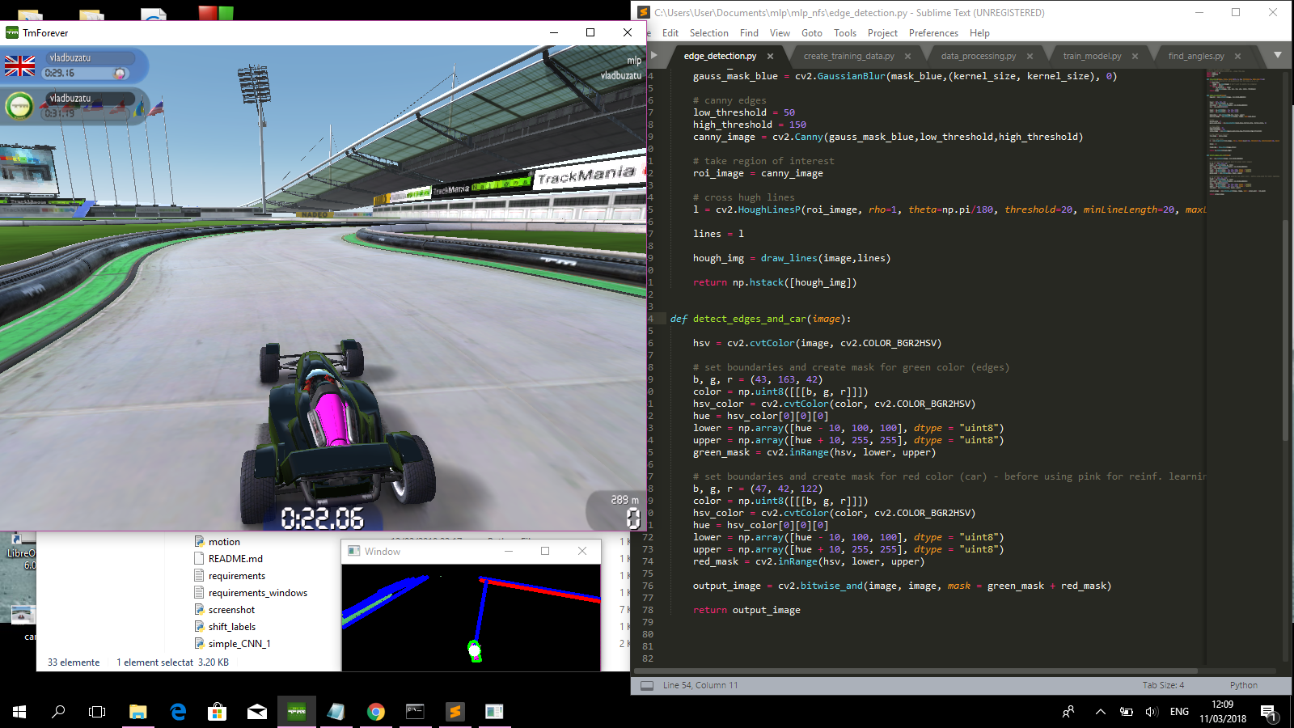The height and width of the screenshot is (728, 1294).
Task: Select the simple_CNN_1 file
Action: point(239,644)
